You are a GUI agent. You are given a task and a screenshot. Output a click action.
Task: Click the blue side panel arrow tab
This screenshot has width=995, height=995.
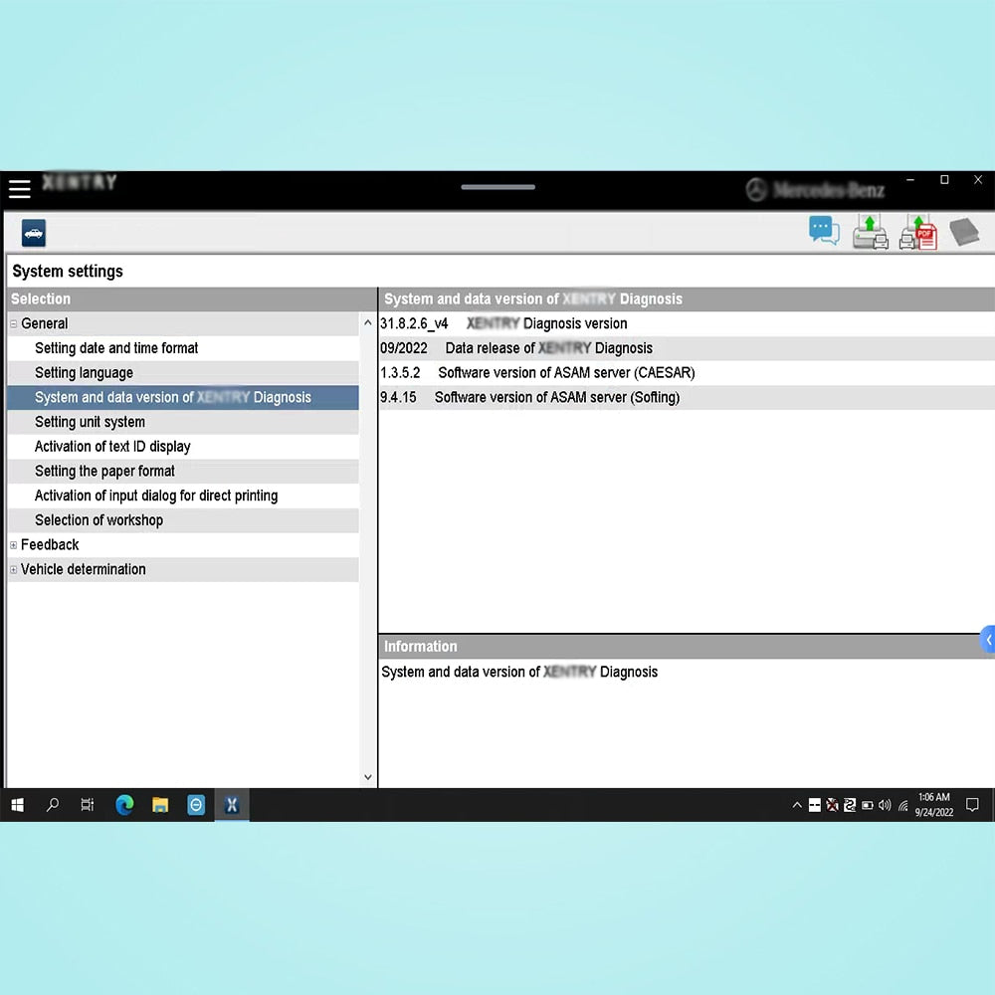point(987,640)
